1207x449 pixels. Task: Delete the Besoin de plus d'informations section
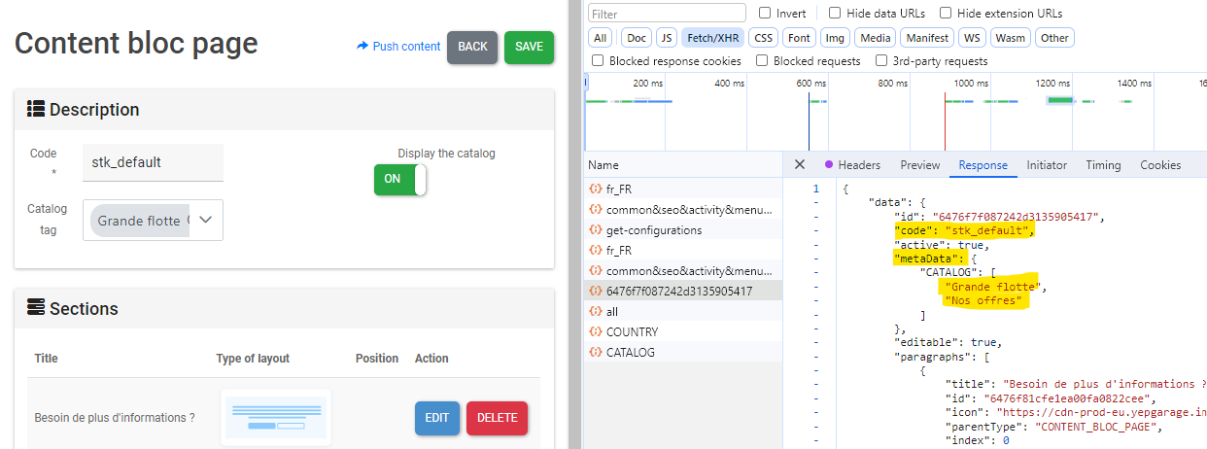point(497,418)
